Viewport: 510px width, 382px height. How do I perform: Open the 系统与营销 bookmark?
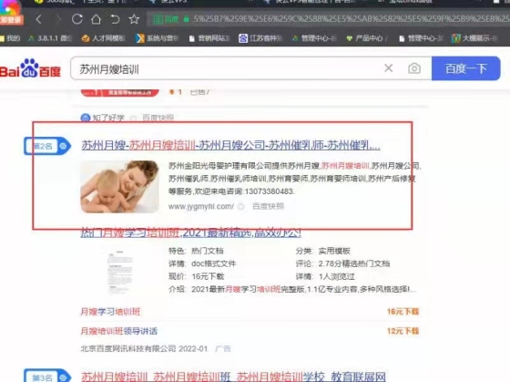157,38
